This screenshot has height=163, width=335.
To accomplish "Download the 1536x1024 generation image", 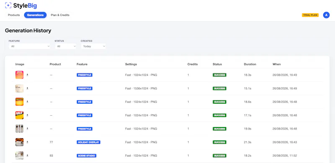I will pyautogui.click(x=27, y=88).
